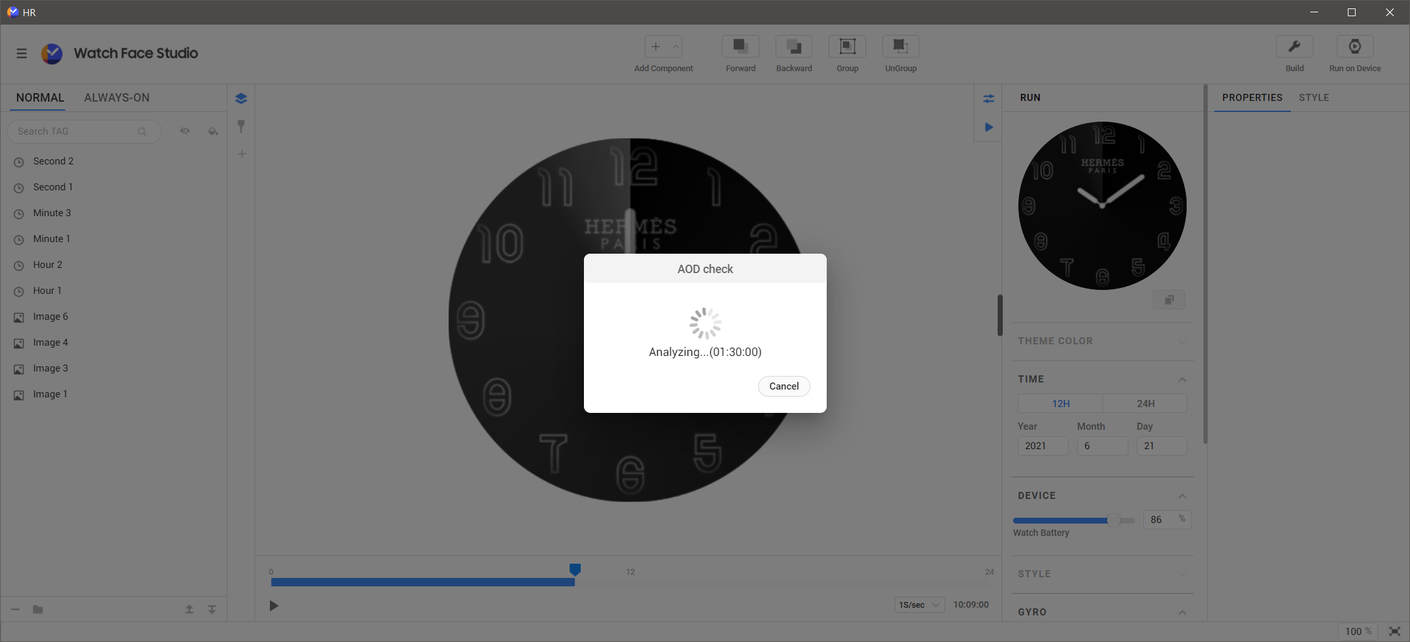
Task: UnGroup selected components
Action: point(901,47)
